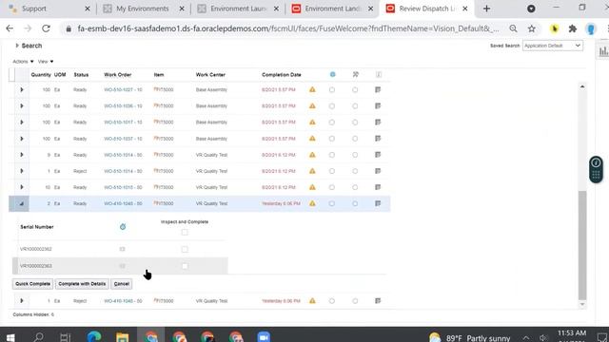The image size is (609, 342).
Task: Click the blue circle column header icon
Action: pyautogui.click(x=332, y=74)
